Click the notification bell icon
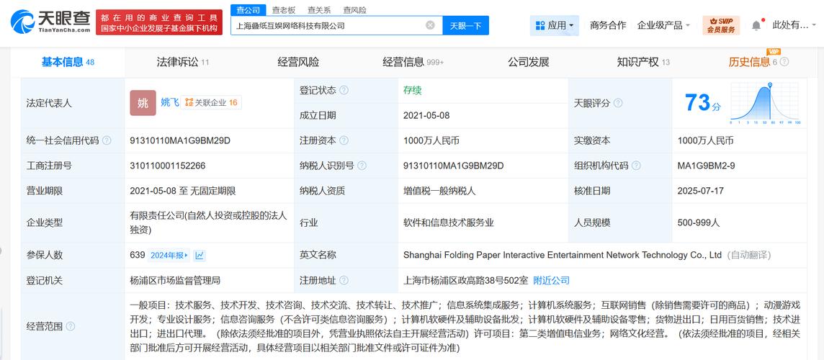 (x=756, y=24)
